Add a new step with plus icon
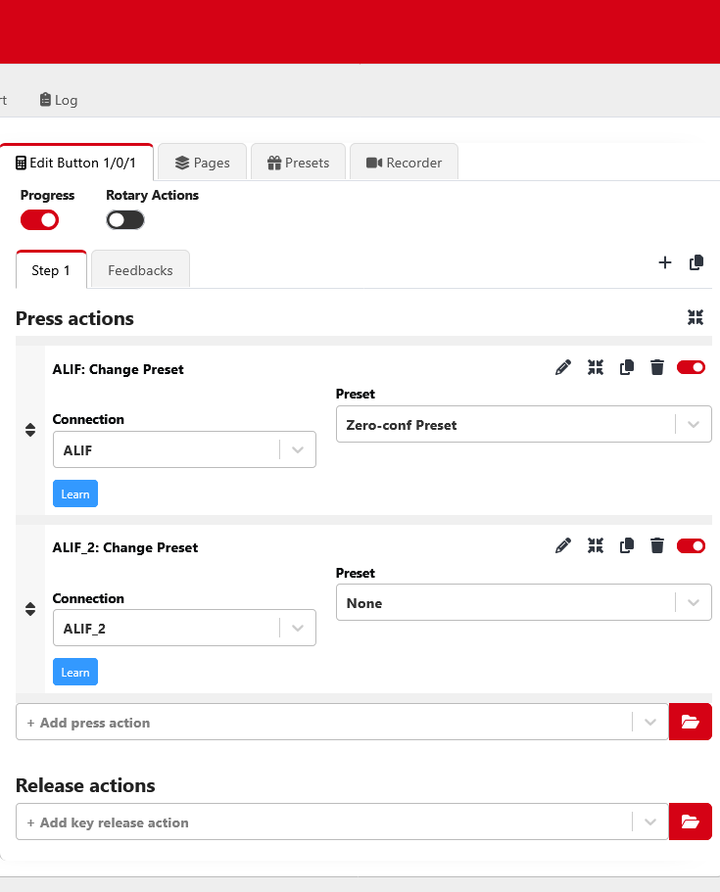 pyautogui.click(x=665, y=262)
